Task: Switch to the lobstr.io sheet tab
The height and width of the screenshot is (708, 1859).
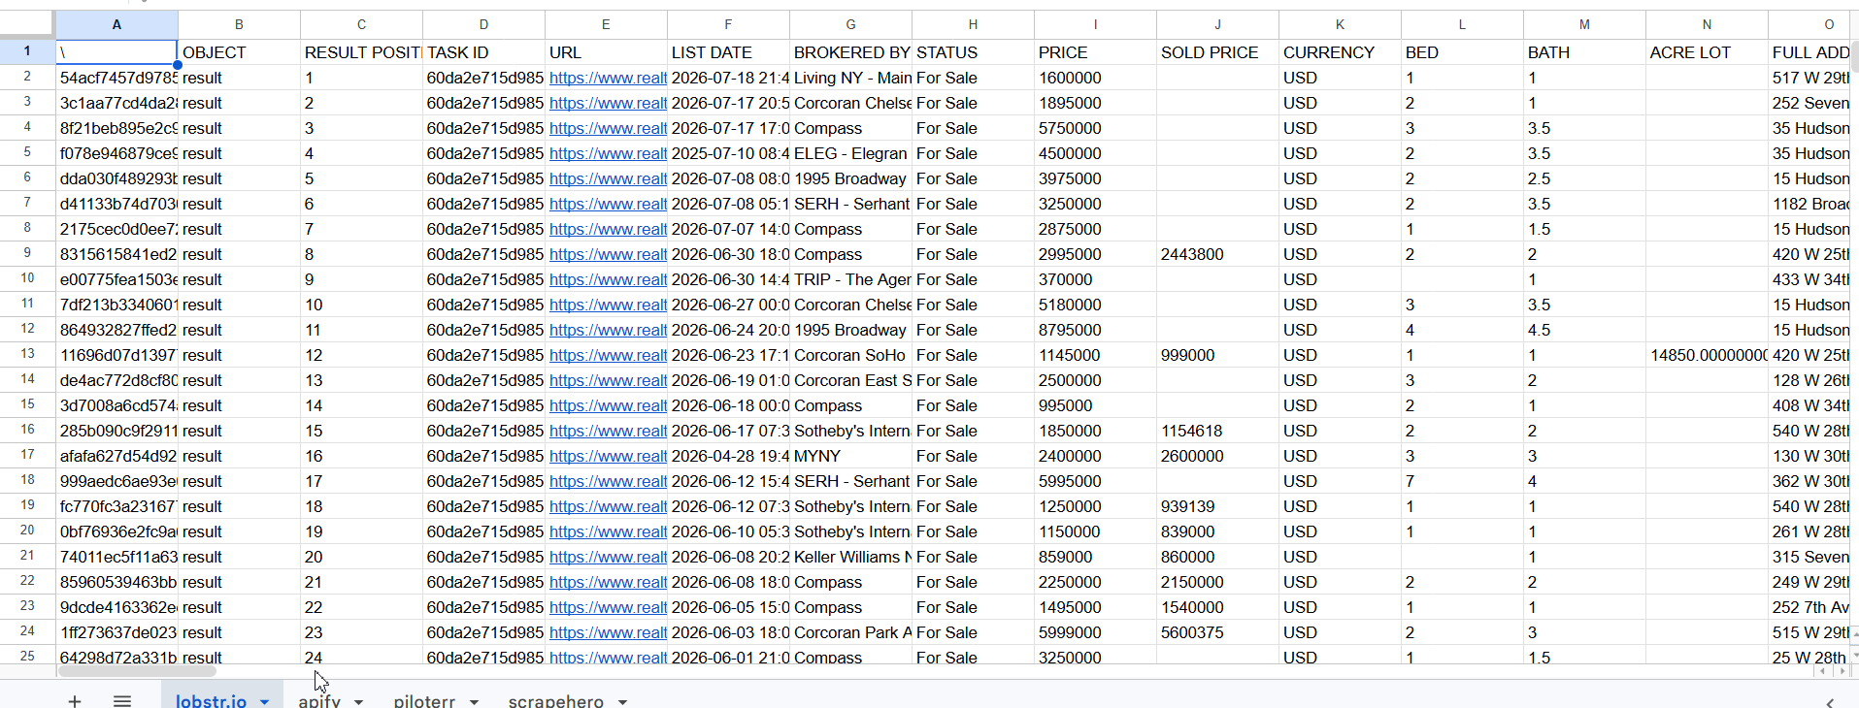Action: pyautogui.click(x=211, y=700)
